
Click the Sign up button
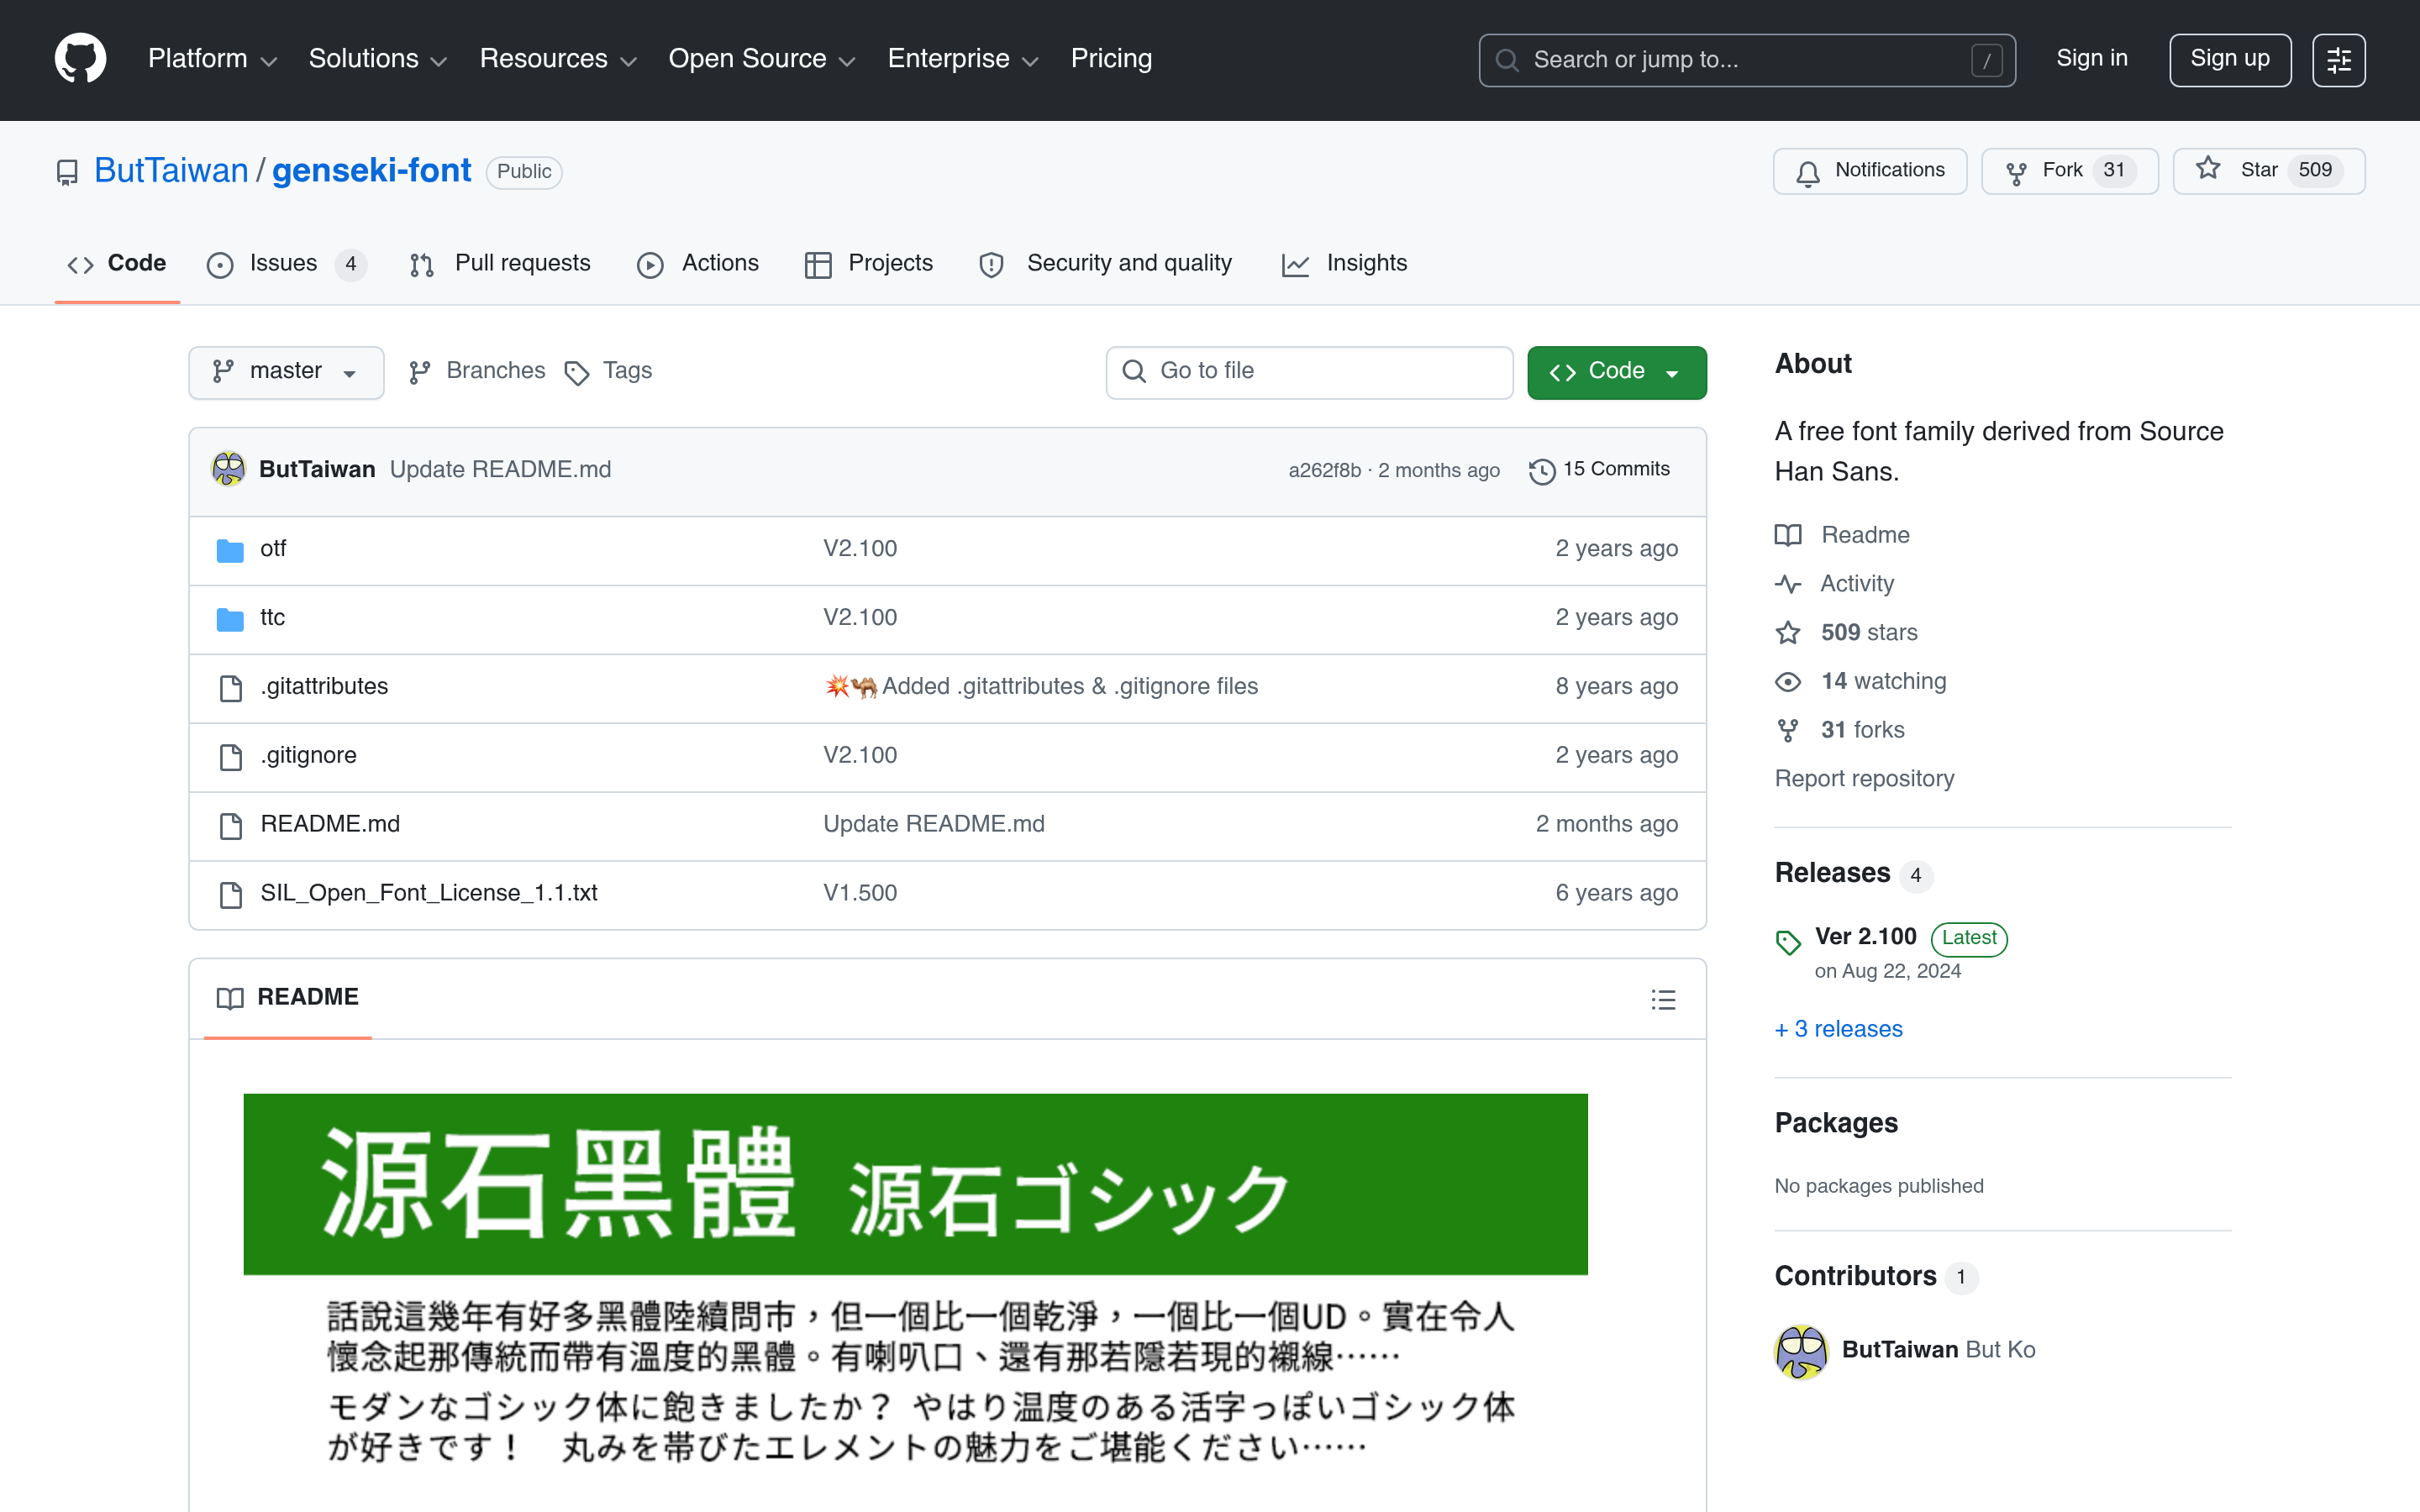click(2229, 60)
